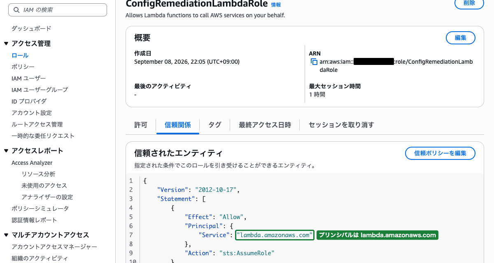The width and height of the screenshot is (494, 263).
Task: Open ポリシー in the sidebar
Action: [23, 67]
